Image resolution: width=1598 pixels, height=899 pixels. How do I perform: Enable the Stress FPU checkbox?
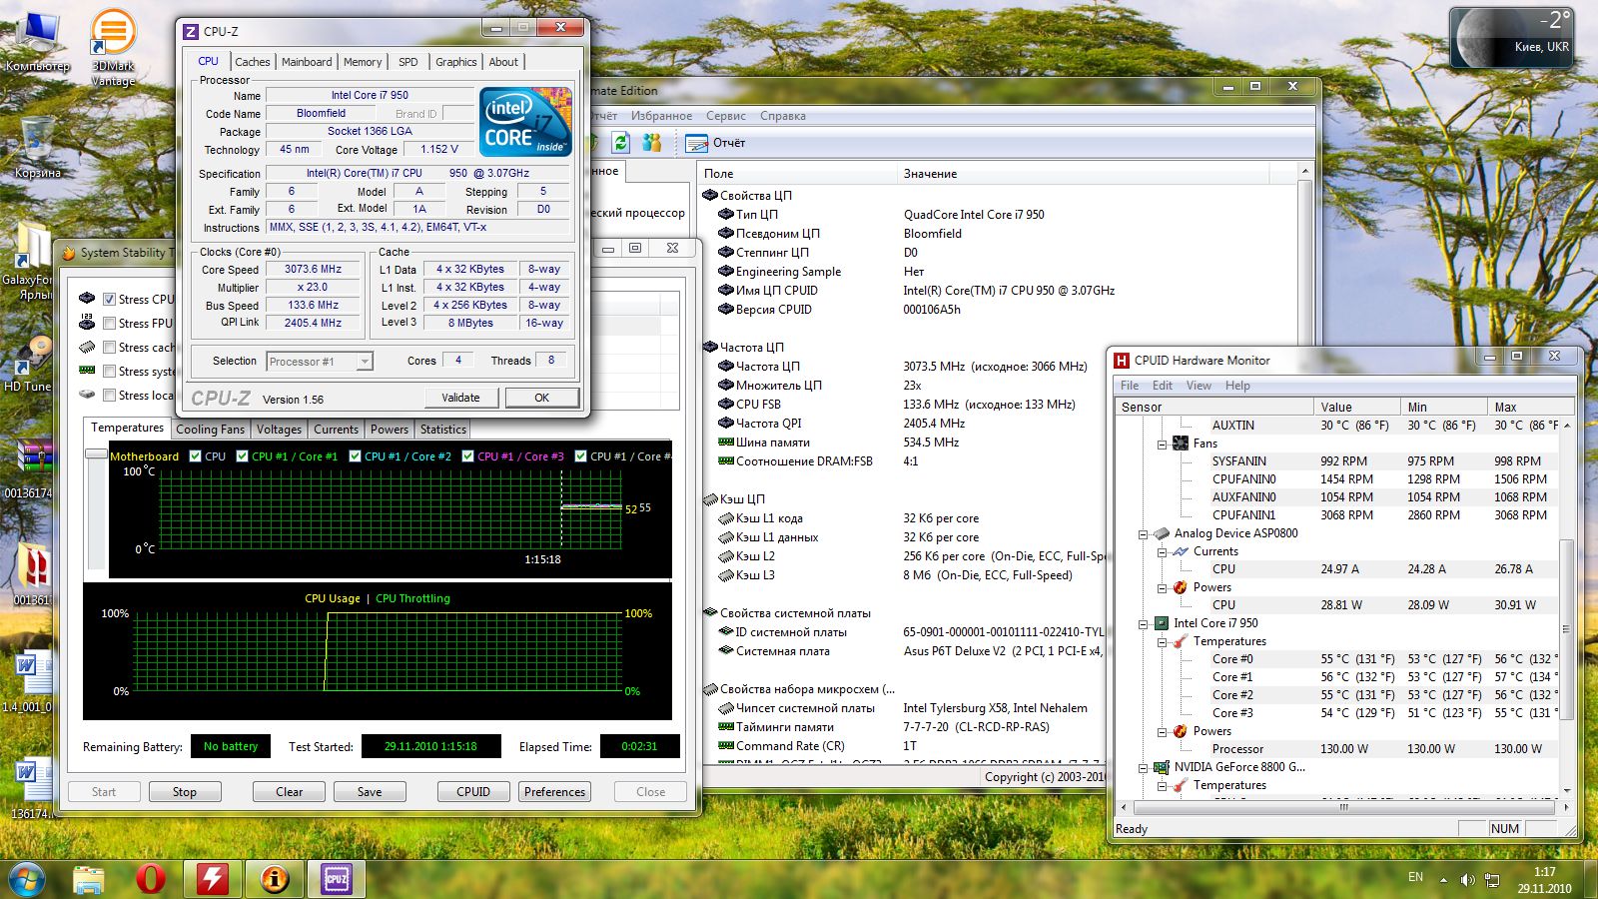click(110, 323)
